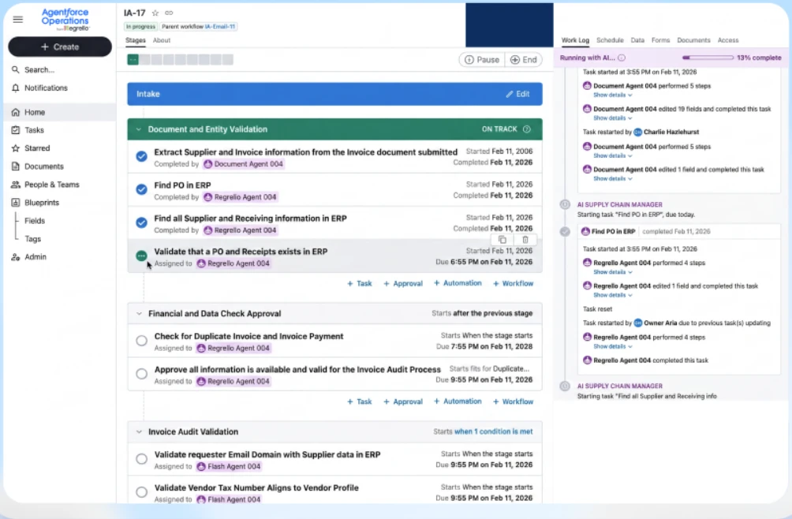Edit the Intake stage
Image resolution: width=792 pixels, height=519 pixels.
tap(517, 94)
